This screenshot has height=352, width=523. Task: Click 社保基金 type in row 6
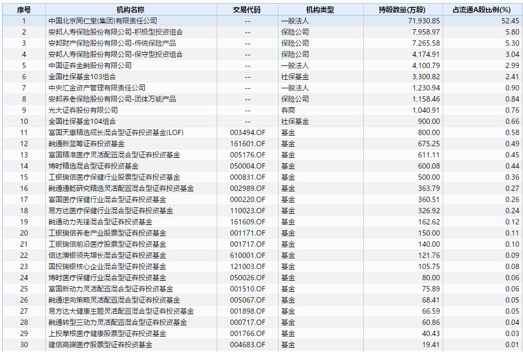pyautogui.click(x=295, y=77)
